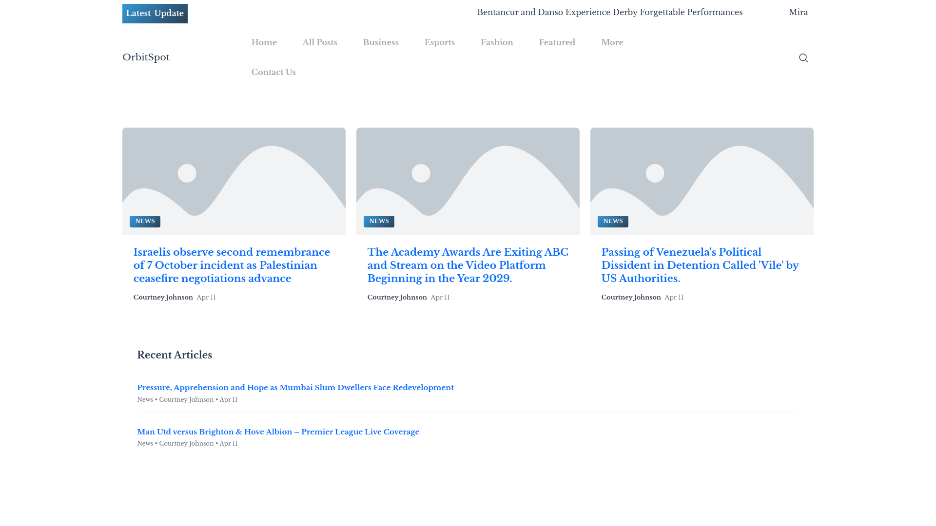
Task: Click the Mira ticker headline
Action: click(799, 12)
